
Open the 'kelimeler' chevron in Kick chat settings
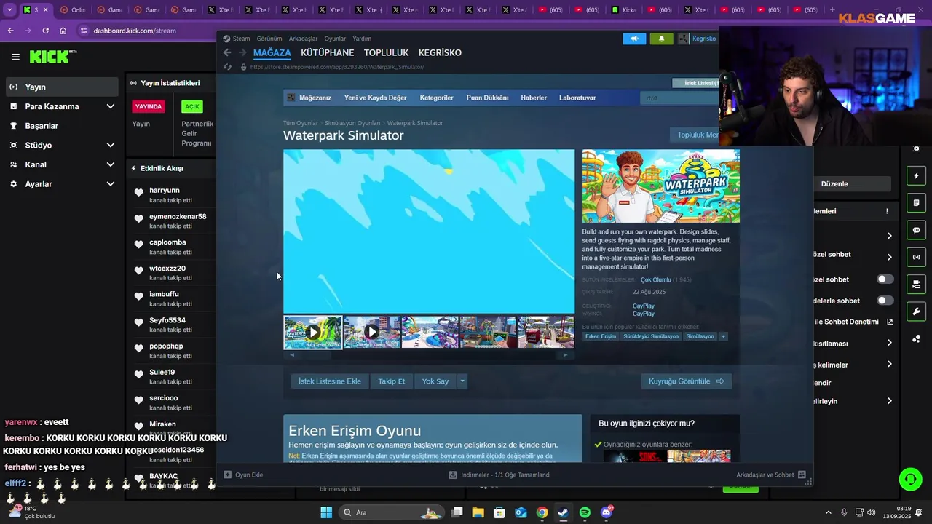pos(889,365)
